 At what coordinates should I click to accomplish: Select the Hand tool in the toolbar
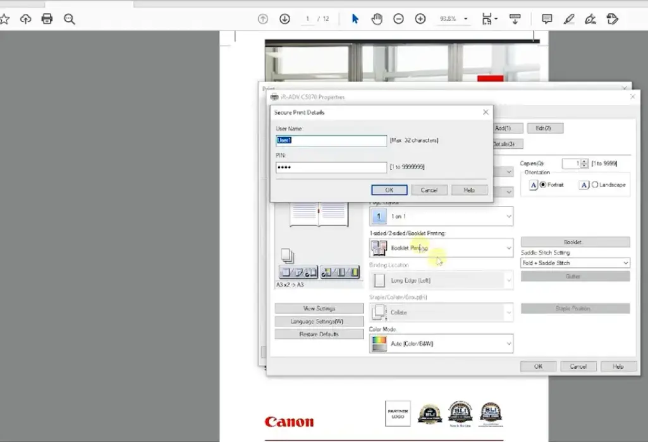tap(377, 19)
